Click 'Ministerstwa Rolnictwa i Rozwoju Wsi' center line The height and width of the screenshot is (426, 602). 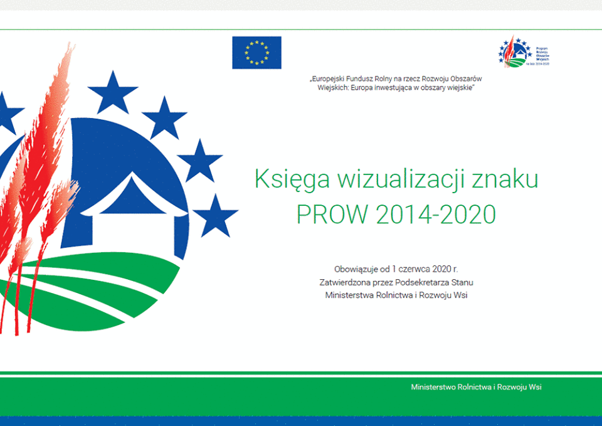(x=396, y=296)
